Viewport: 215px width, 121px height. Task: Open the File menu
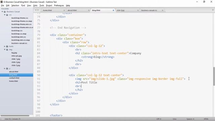click(x=2, y=5)
